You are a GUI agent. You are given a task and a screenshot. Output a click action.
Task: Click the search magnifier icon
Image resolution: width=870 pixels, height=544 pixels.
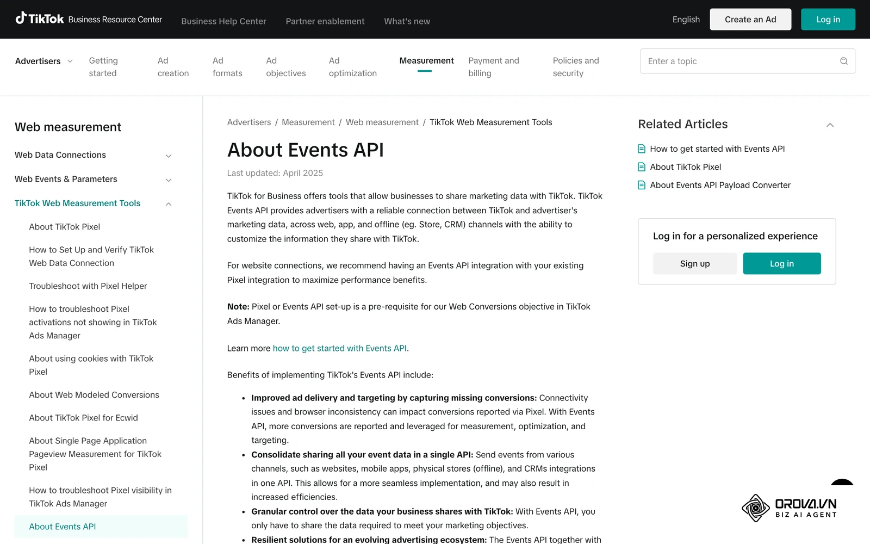coord(844,61)
